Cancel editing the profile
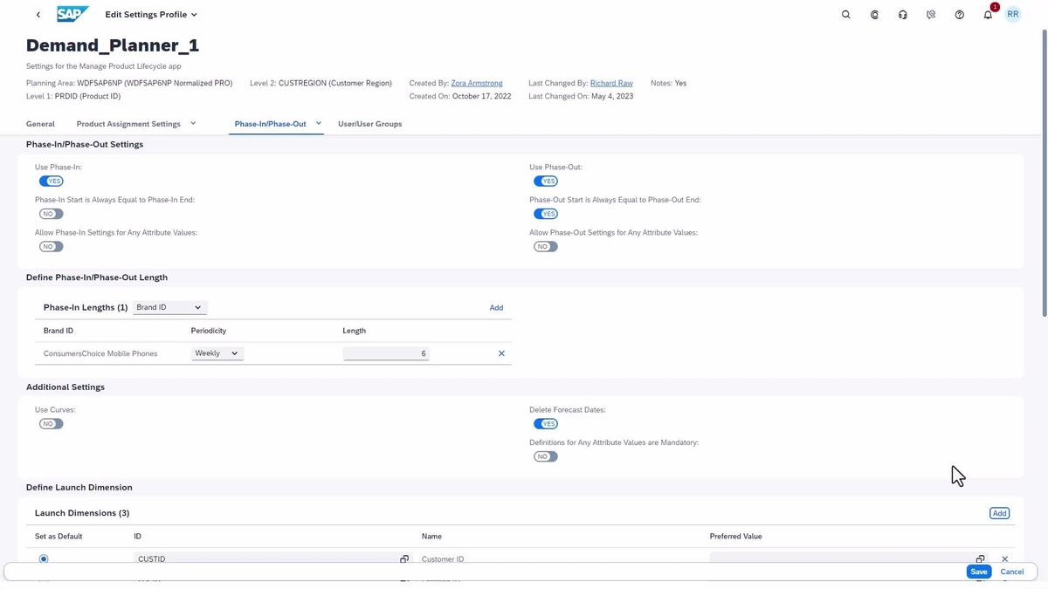This screenshot has height=589, width=1048. click(1012, 572)
